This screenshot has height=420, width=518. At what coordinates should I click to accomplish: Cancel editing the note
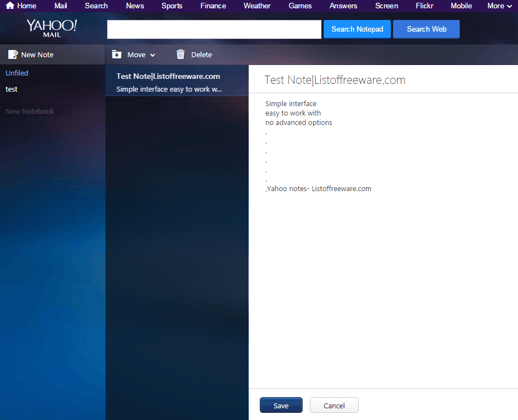tap(334, 405)
